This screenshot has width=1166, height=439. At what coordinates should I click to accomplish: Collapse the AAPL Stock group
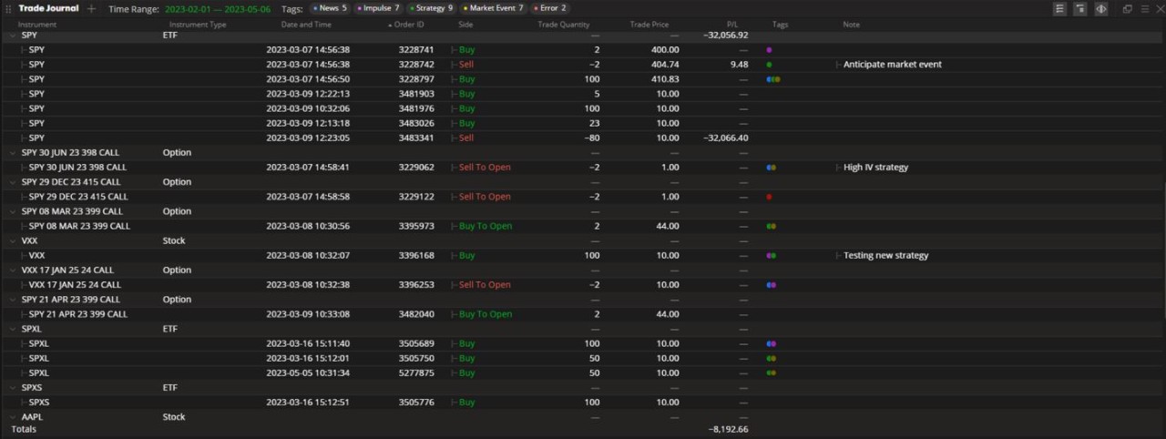13,417
